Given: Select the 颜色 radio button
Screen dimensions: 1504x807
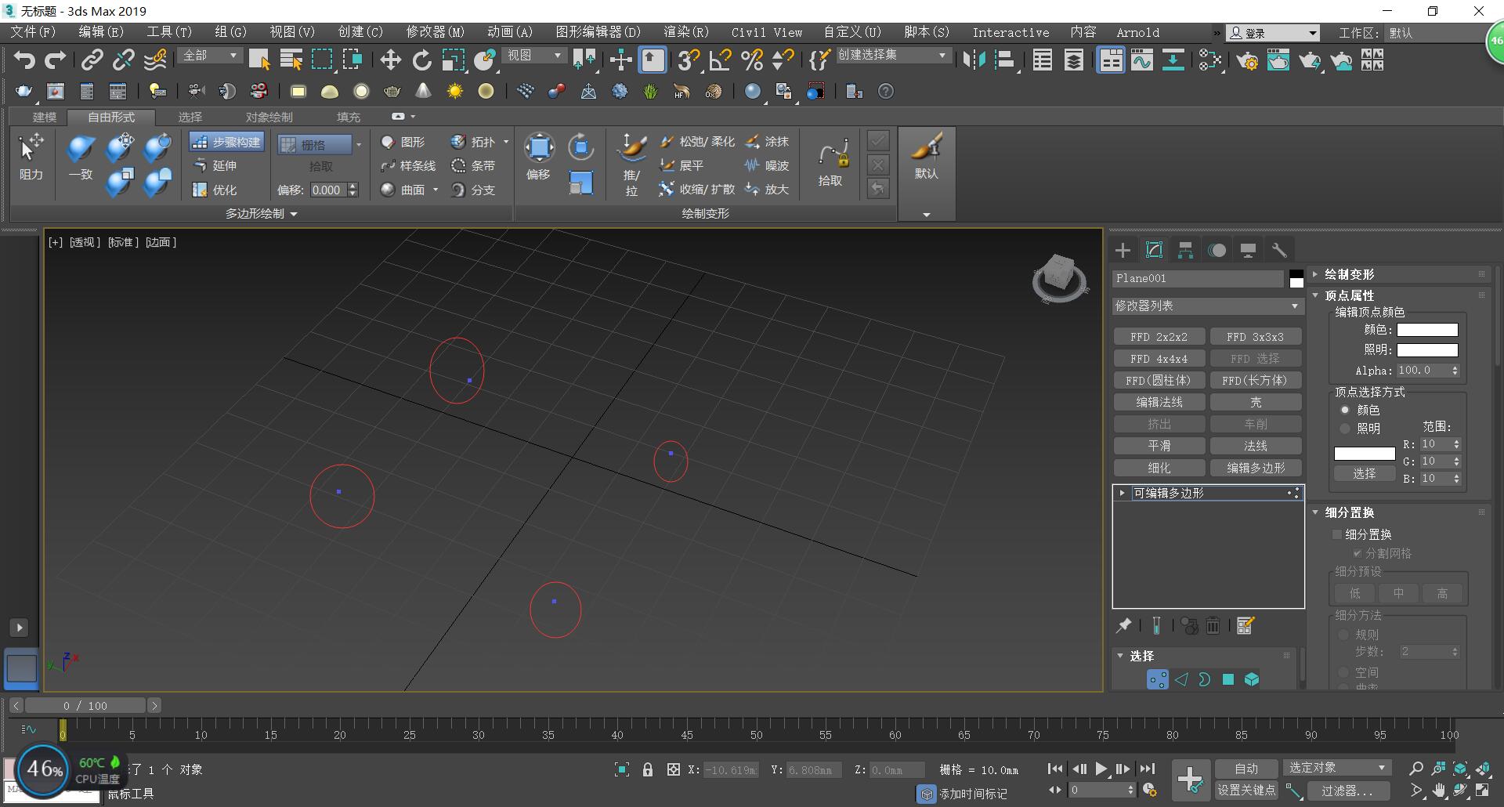Looking at the screenshot, I should point(1345,410).
